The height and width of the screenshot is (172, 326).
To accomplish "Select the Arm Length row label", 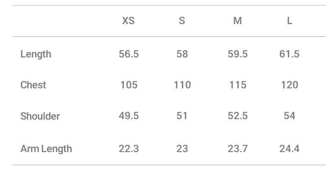I will coord(46,149).
